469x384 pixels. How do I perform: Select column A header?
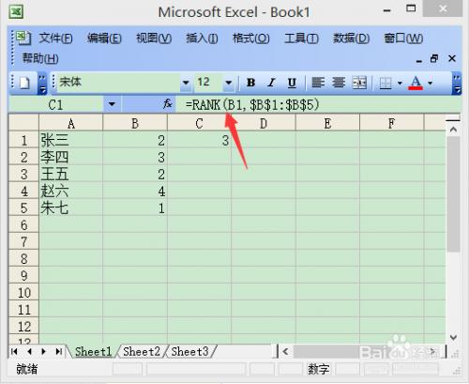(x=71, y=124)
